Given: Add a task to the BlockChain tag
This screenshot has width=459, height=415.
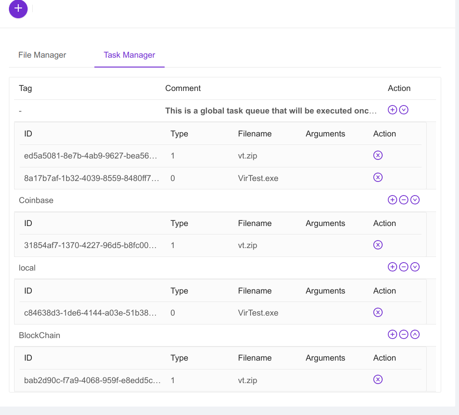Looking at the screenshot, I should click(x=392, y=335).
